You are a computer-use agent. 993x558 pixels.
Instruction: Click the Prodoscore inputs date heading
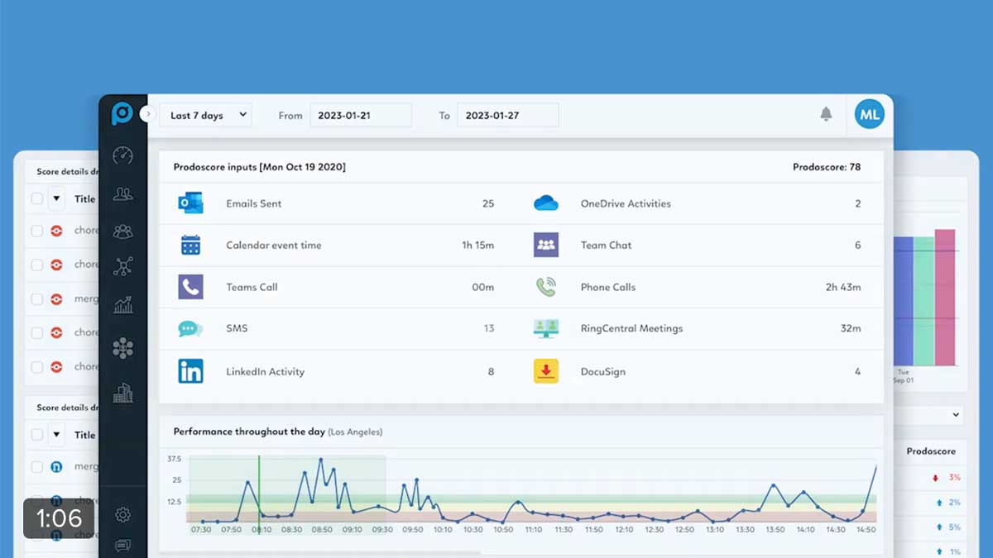259,167
